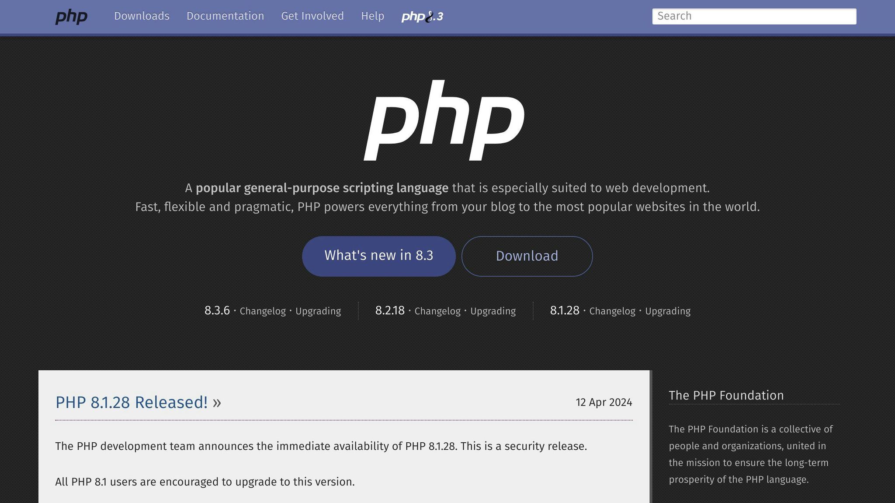Image resolution: width=895 pixels, height=503 pixels.
Task: Open the 8.1.28 version link
Action: click(565, 310)
